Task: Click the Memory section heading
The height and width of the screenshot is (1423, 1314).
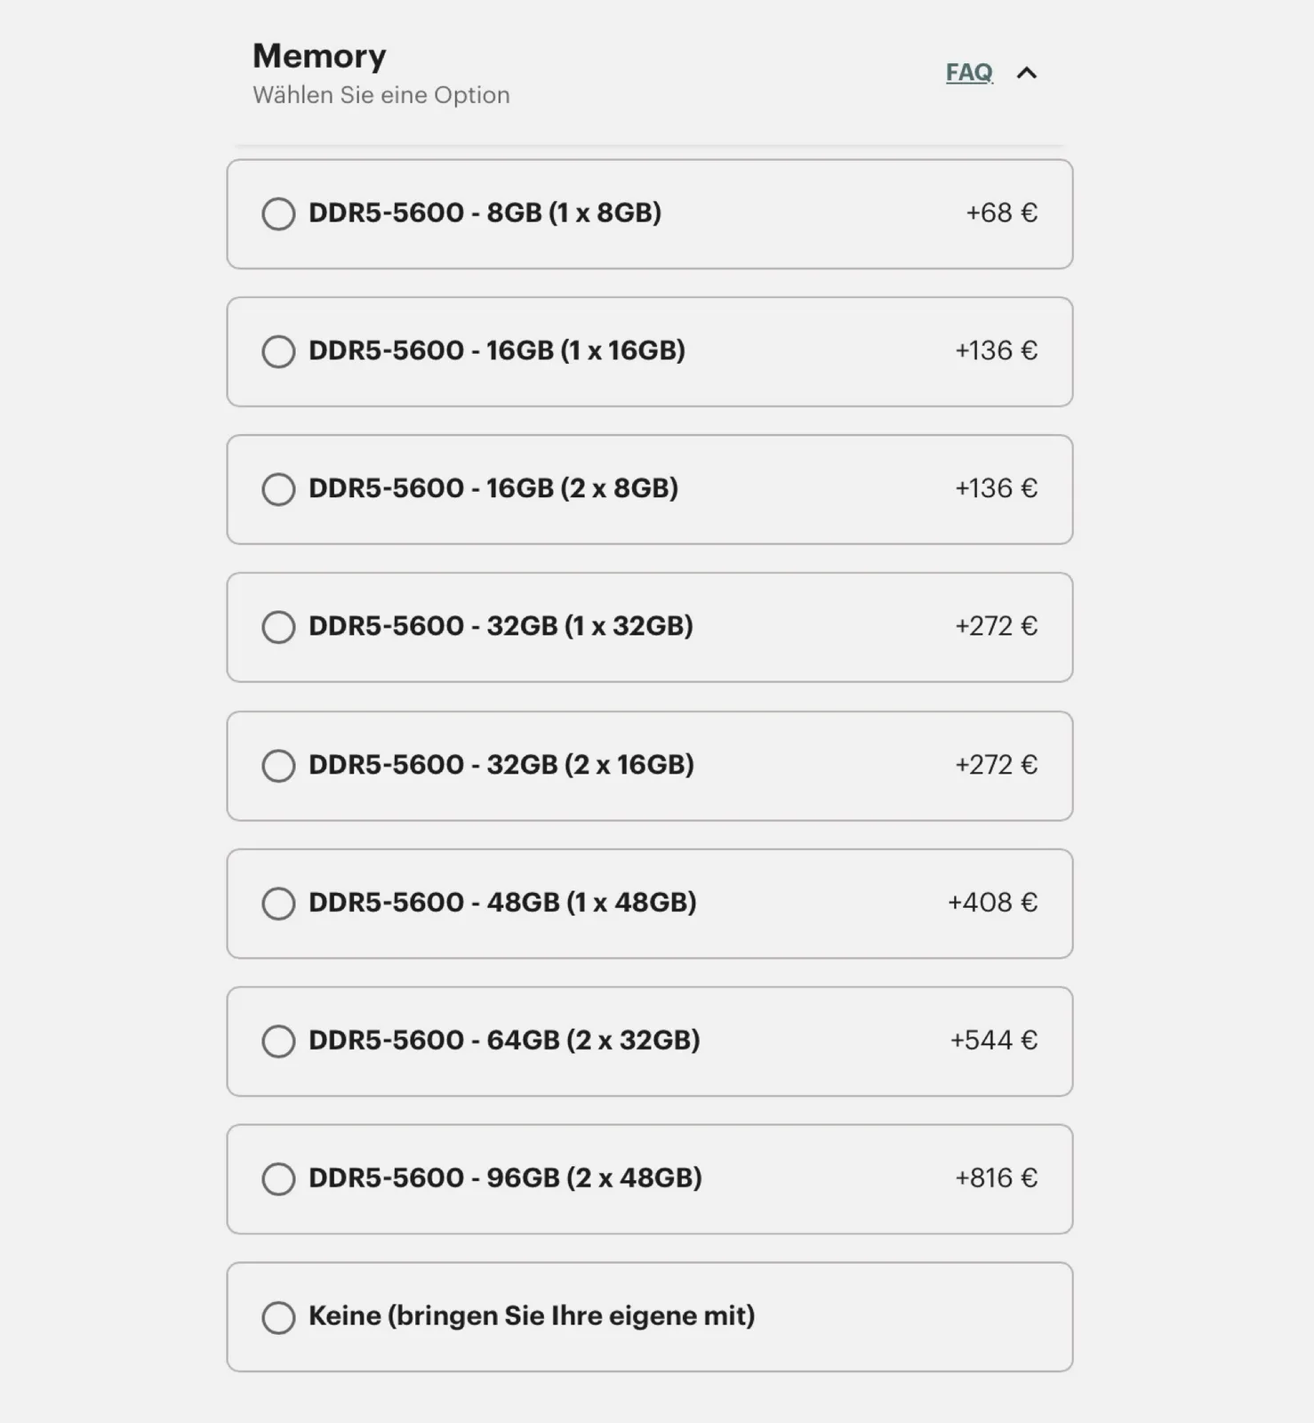Action: click(x=319, y=56)
